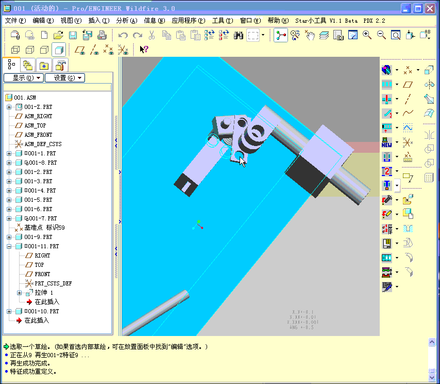Select 001.ASM in the model tree
This screenshot has width=440, height=384.
pos(25,98)
